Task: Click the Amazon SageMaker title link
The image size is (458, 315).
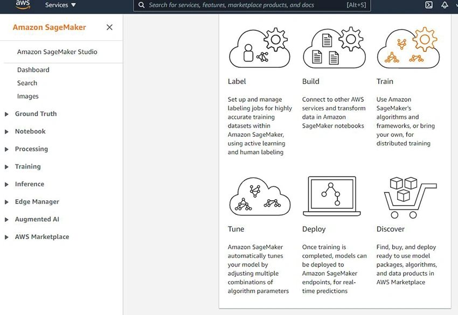Action: coord(50,27)
